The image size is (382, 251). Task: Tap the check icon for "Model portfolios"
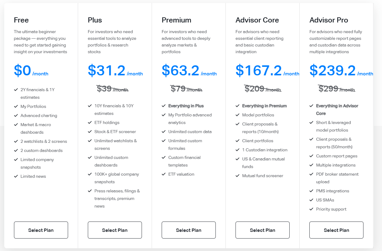[x=237, y=115]
